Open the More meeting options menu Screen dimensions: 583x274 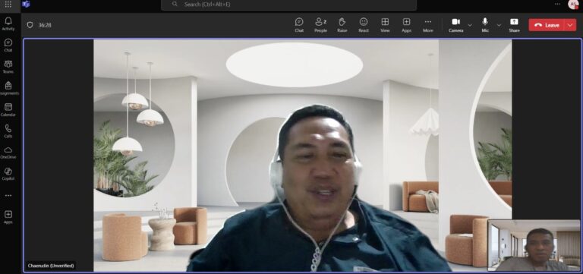(428, 25)
